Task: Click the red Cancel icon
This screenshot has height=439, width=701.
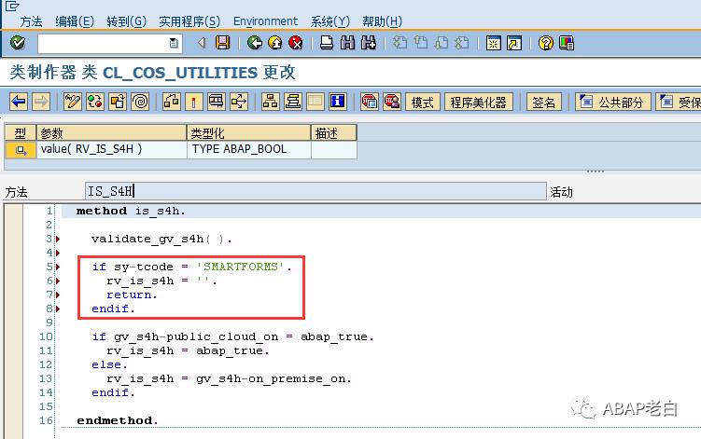Action: [296, 43]
